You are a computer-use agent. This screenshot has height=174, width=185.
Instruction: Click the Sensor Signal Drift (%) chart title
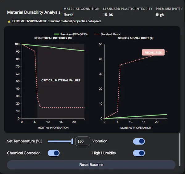click(x=136, y=38)
